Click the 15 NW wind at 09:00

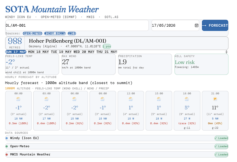(x=103, y=119)
